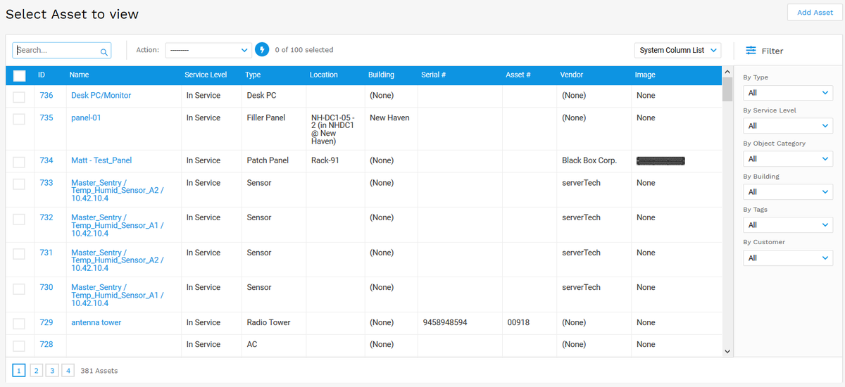Open the panel-01 asset link

(x=86, y=118)
